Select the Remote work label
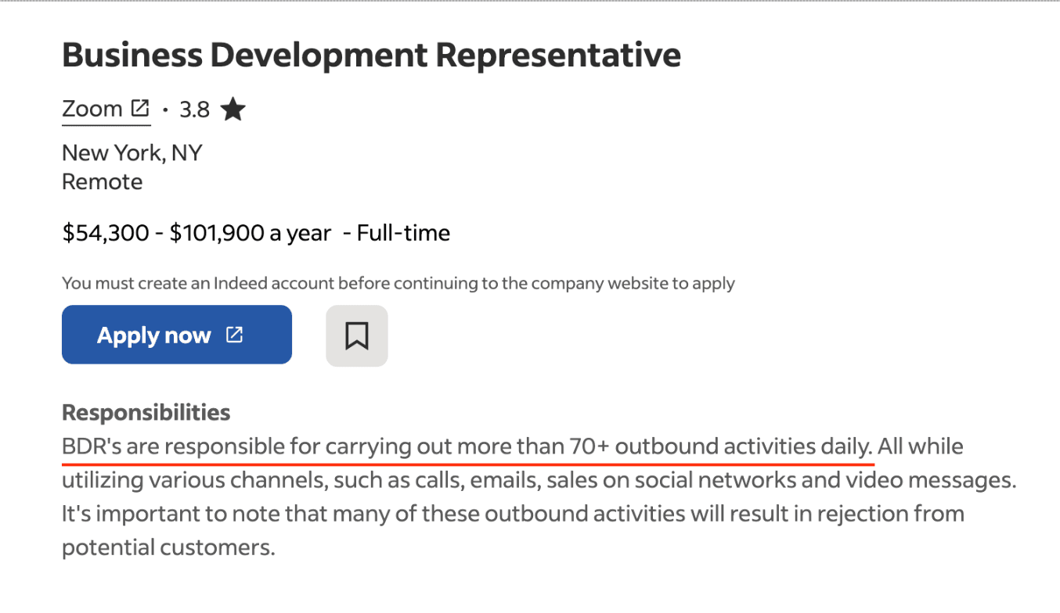1060x613 pixels. point(102,181)
